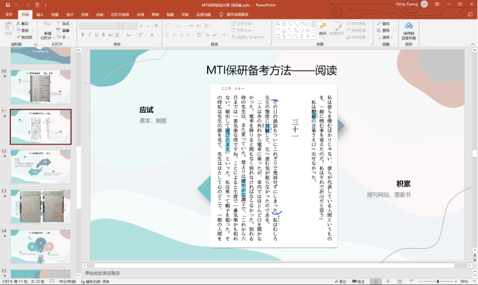Image resolution: width=478 pixels, height=285 pixels.
Task: Switch to the 设计 (Design) tab
Action: (70, 14)
